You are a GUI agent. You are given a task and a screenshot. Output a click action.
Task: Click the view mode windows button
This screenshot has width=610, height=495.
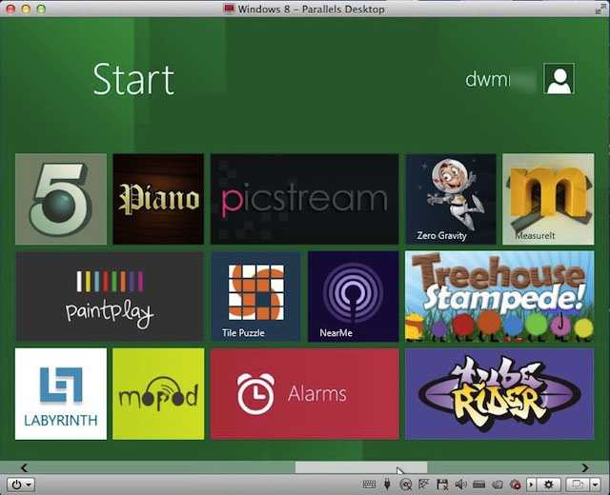578,485
